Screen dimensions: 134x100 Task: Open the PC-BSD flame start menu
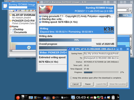pos(18,98)
